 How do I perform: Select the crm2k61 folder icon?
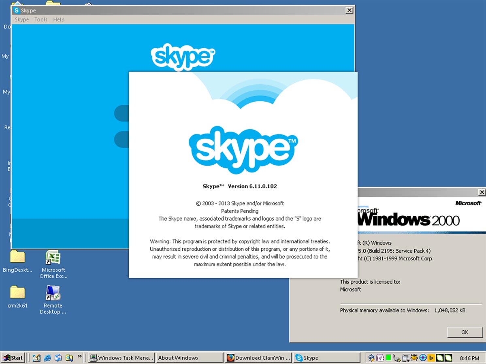point(17,292)
